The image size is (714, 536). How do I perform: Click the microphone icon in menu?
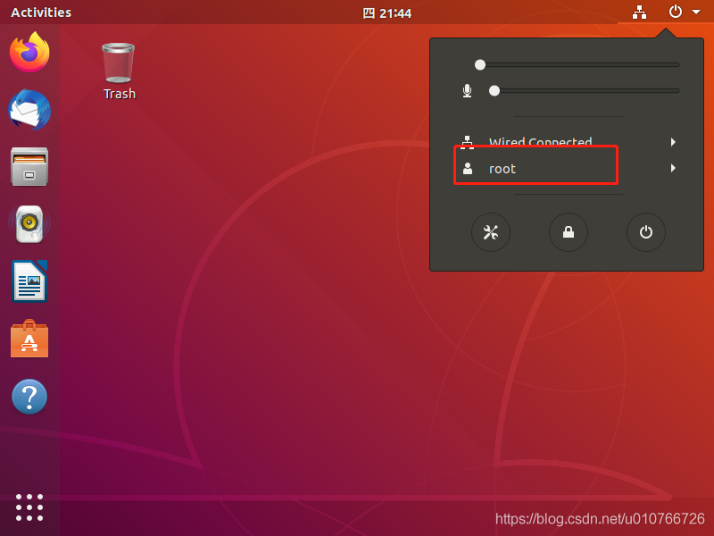467,91
